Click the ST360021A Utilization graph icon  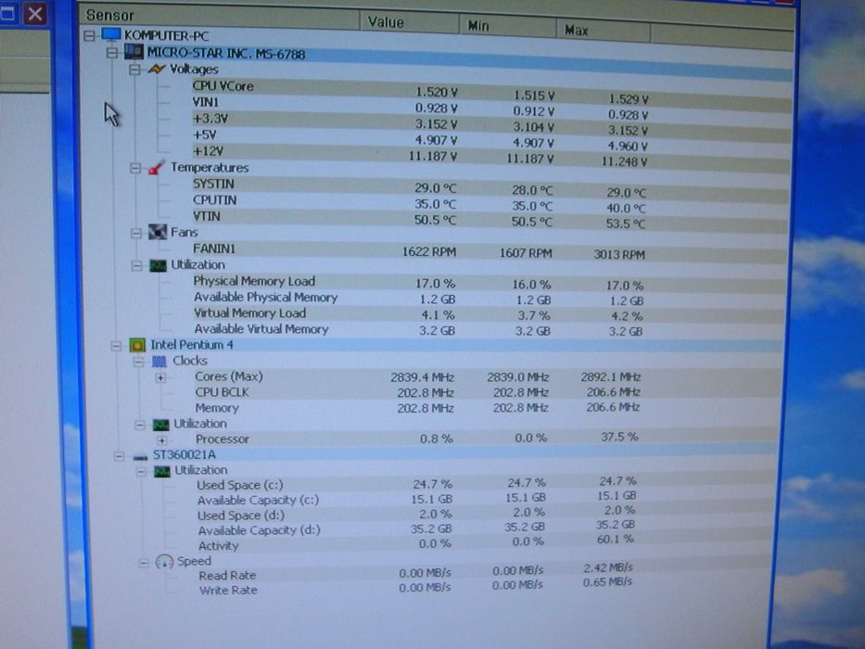[161, 471]
